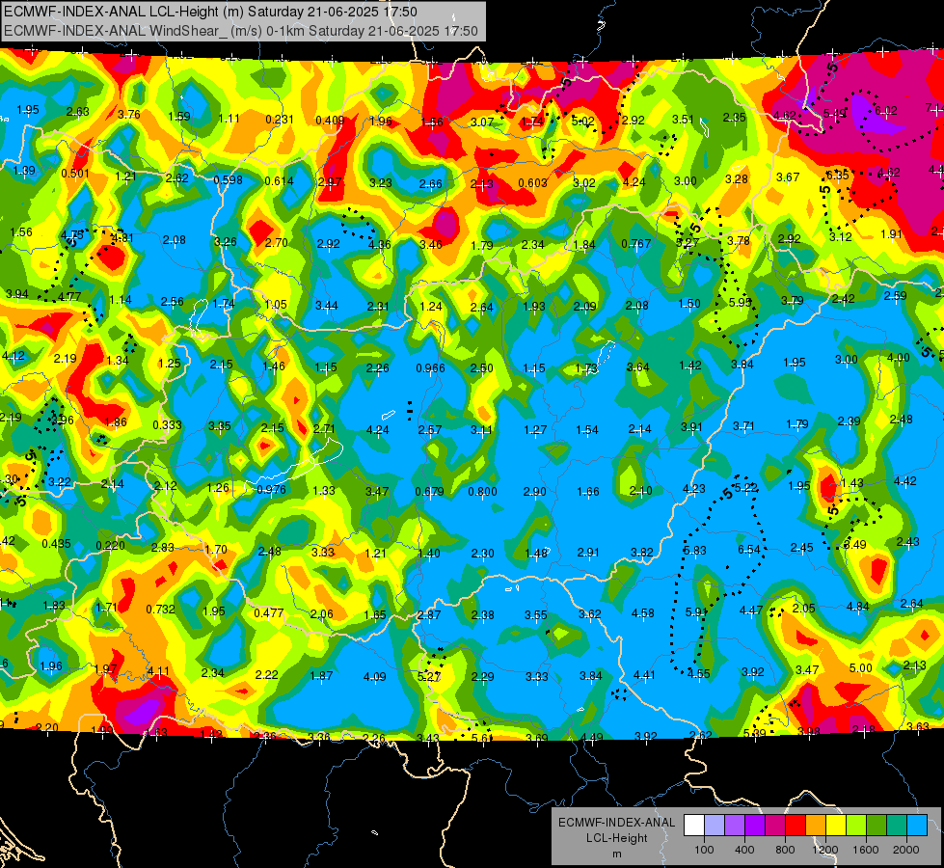
Task: Click the 0.477 wind shear value
Action: (x=268, y=613)
